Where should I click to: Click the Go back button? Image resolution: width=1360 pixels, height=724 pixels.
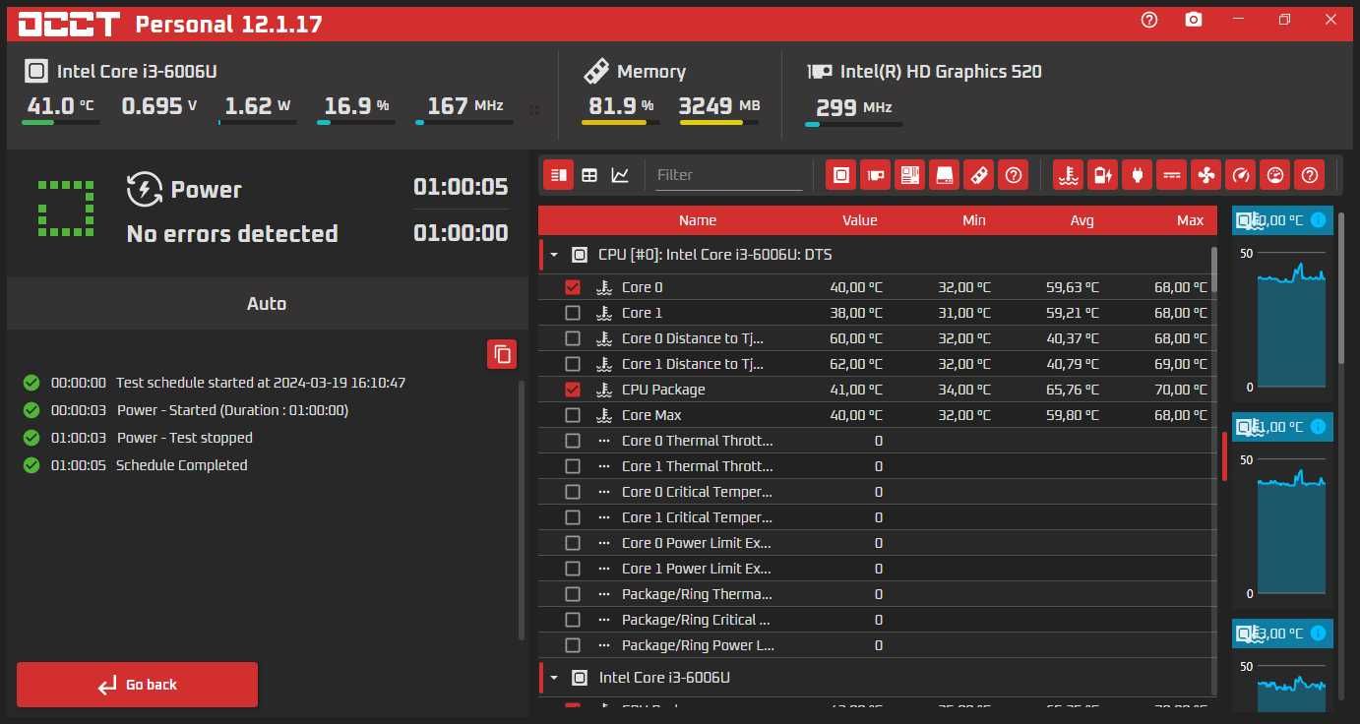pyautogui.click(x=137, y=685)
